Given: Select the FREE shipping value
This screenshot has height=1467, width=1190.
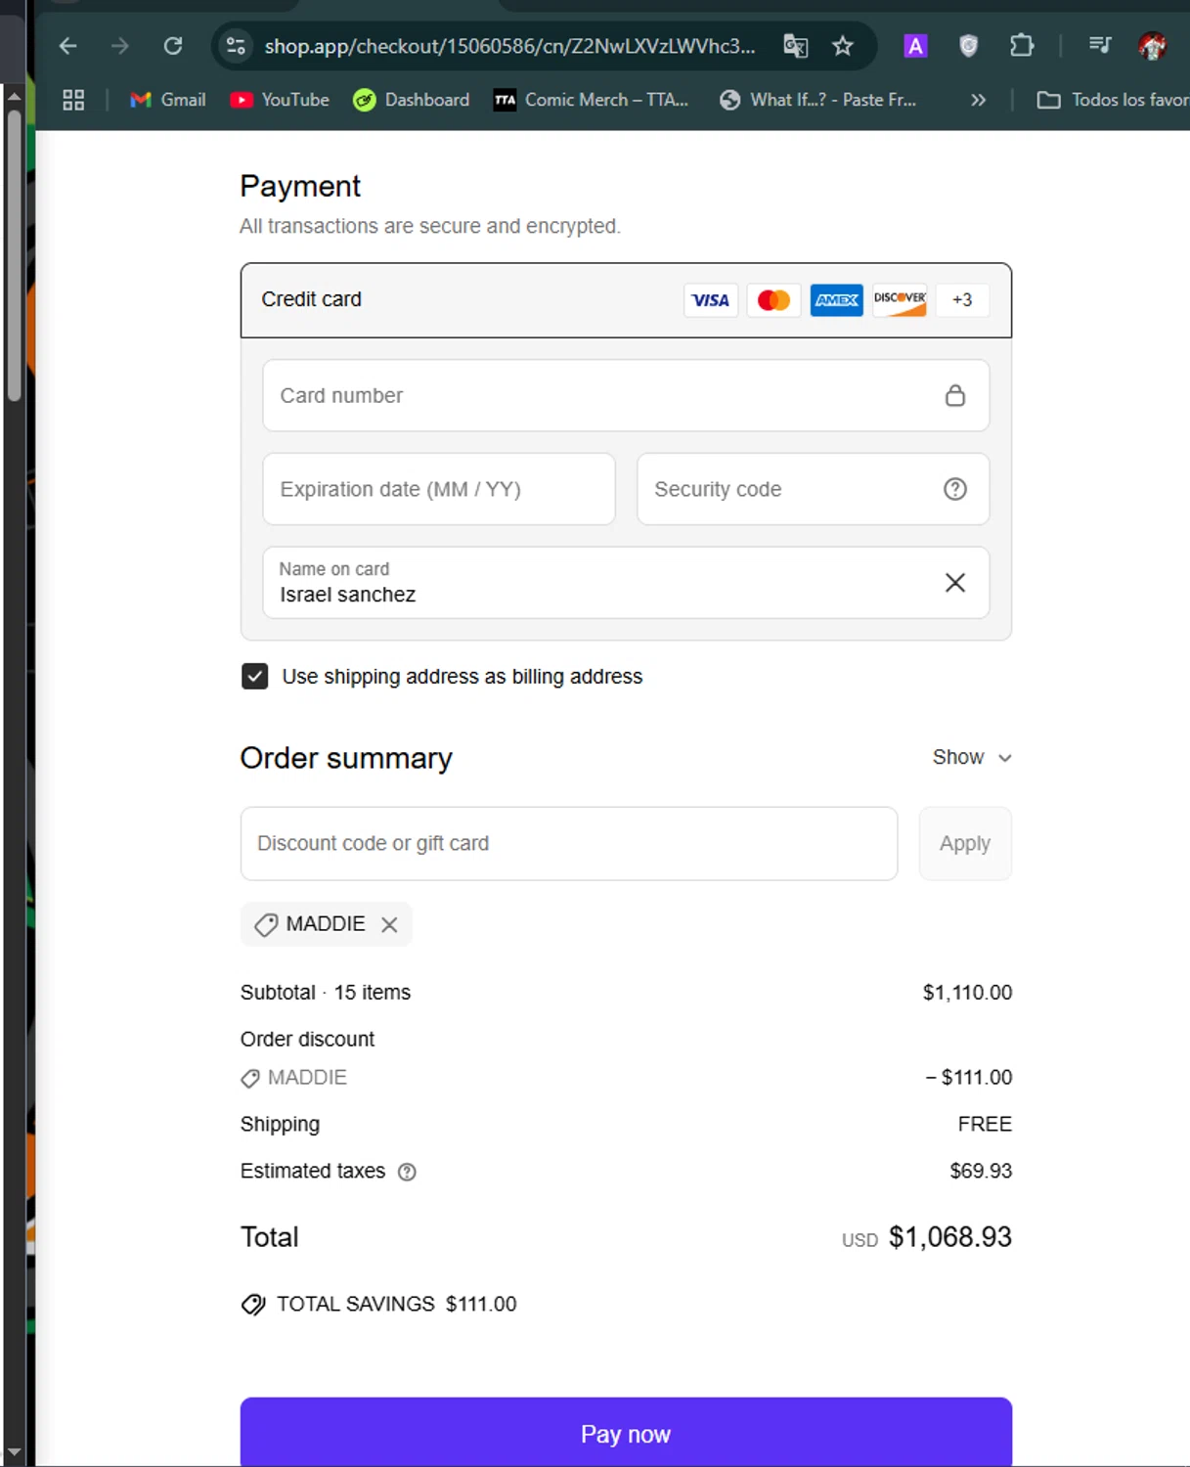Looking at the screenshot, I should click(x=985, y=1124).
